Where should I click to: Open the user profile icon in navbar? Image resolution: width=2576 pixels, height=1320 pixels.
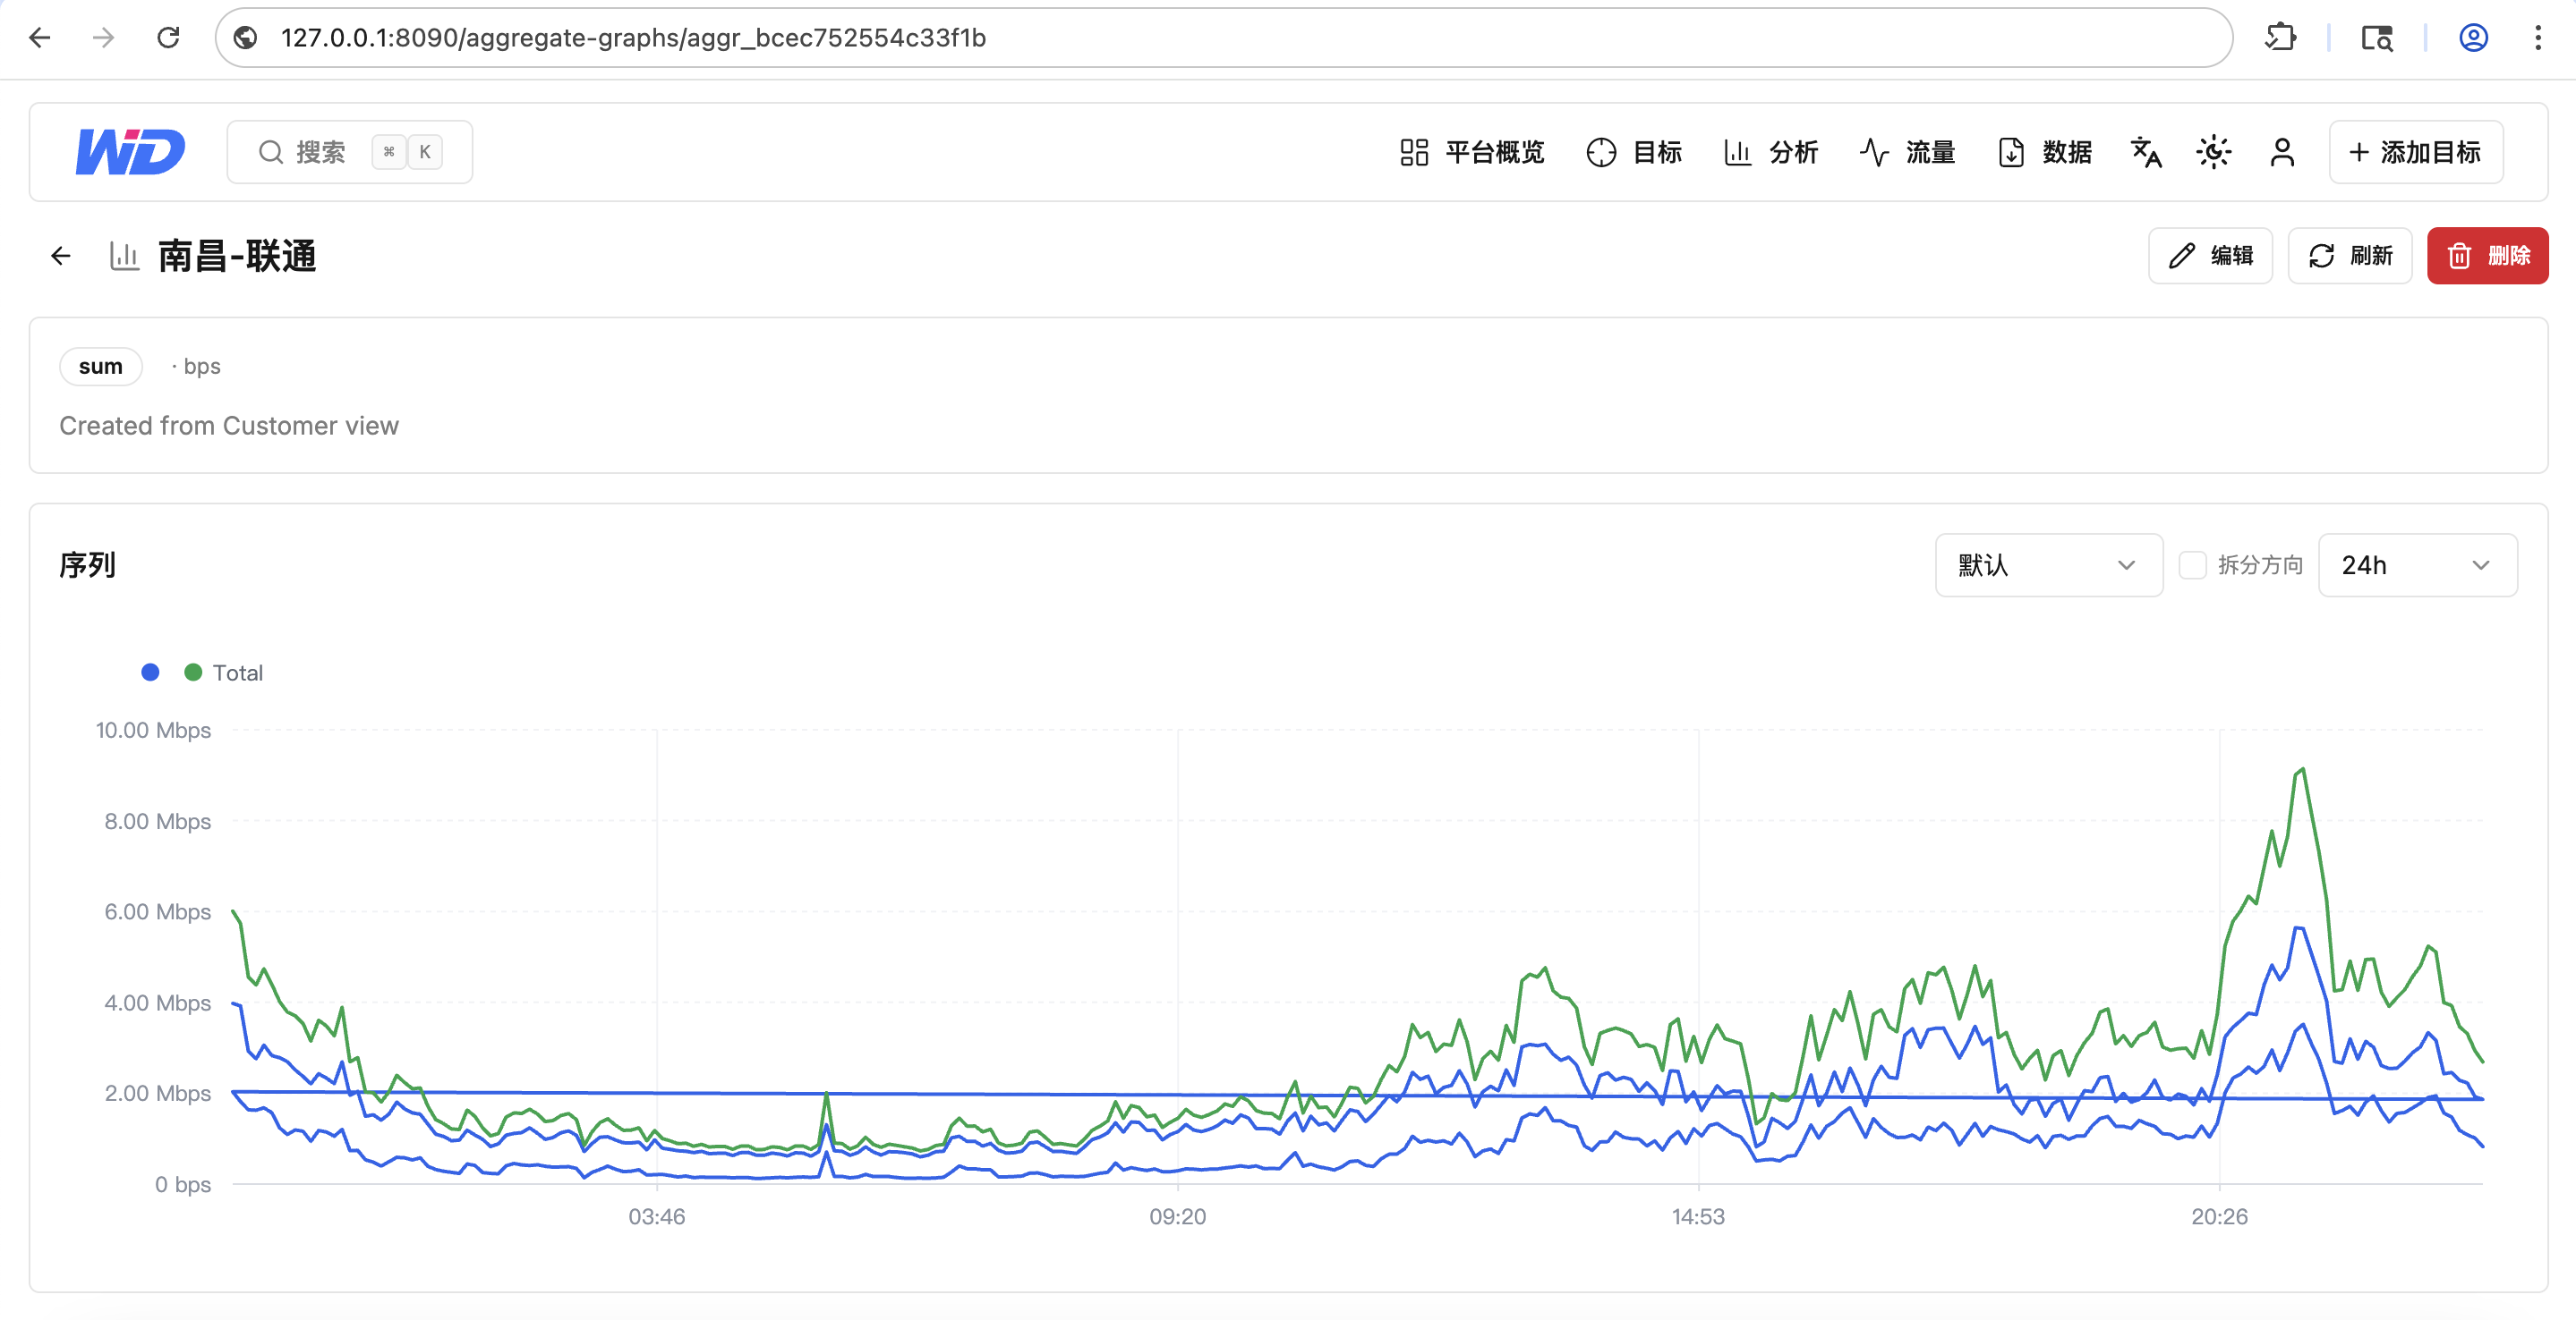(2282, 152)
